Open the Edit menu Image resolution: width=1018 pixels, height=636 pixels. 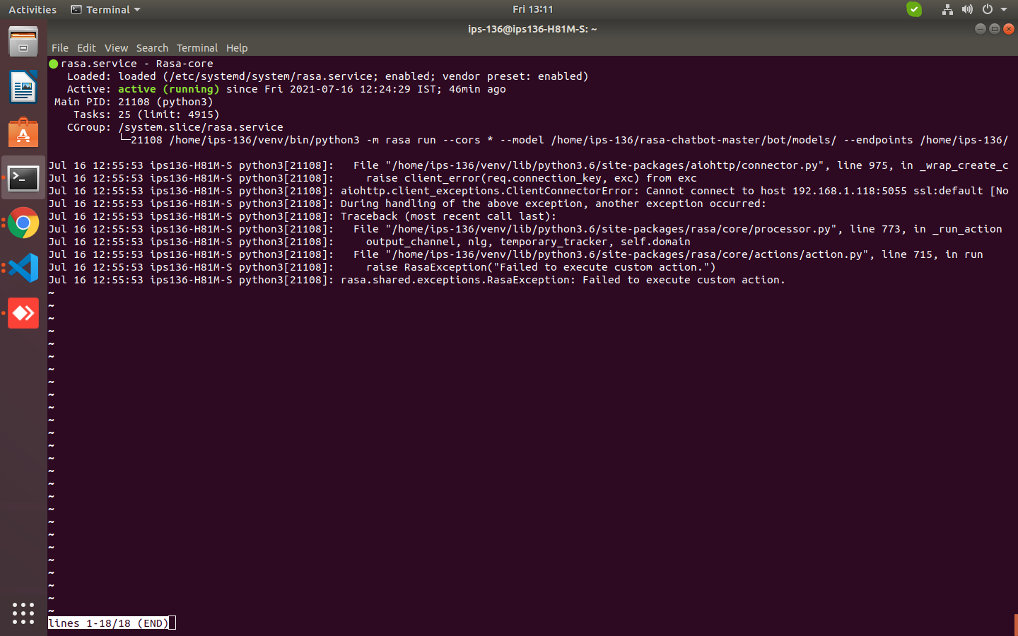(x=86, y=48)
